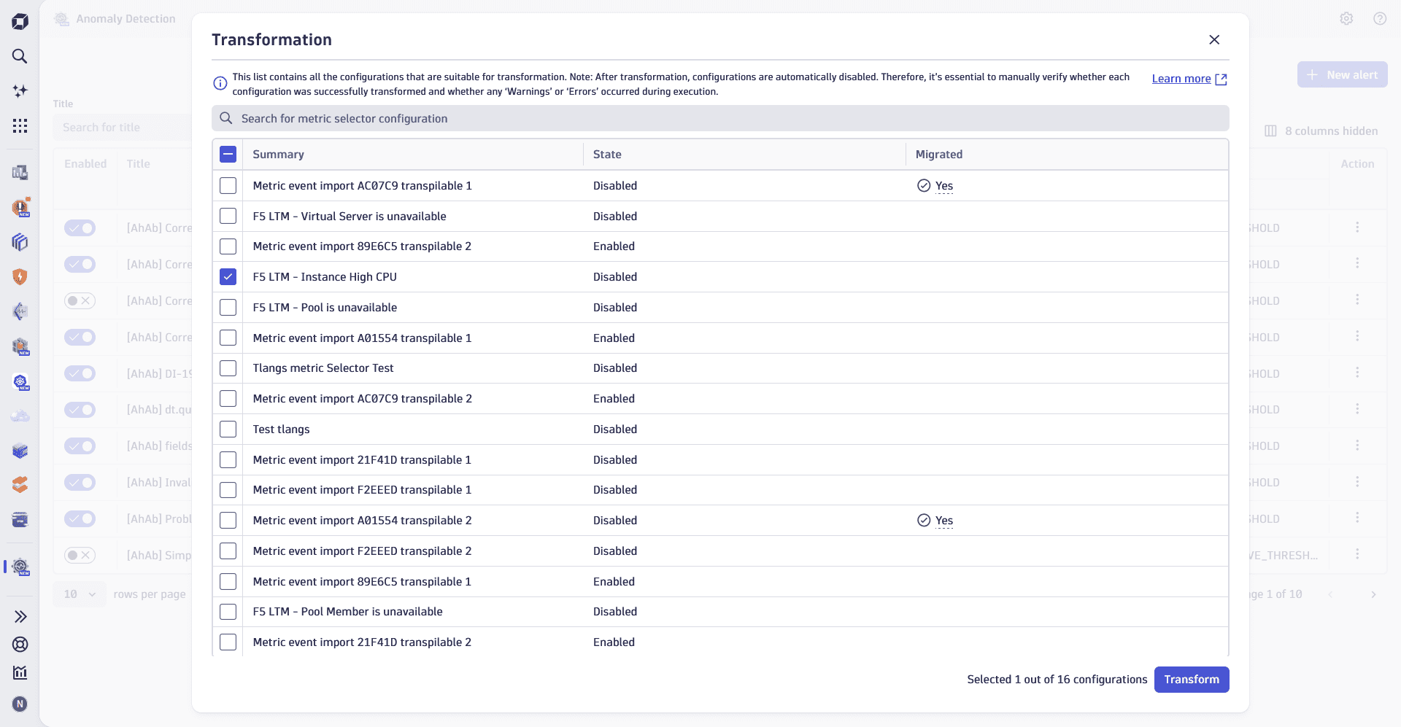The image size is (1401, 727).
Task: Click the select-all checkbox in the table header
Action: [x=228, y=154]
